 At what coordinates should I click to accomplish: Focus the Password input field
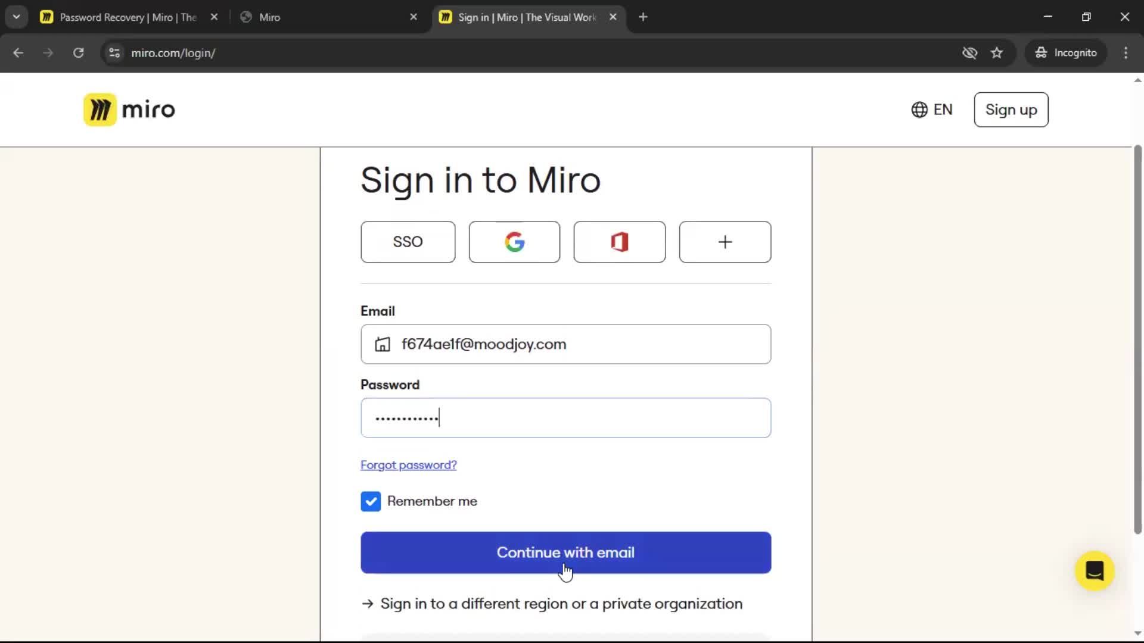566,418
